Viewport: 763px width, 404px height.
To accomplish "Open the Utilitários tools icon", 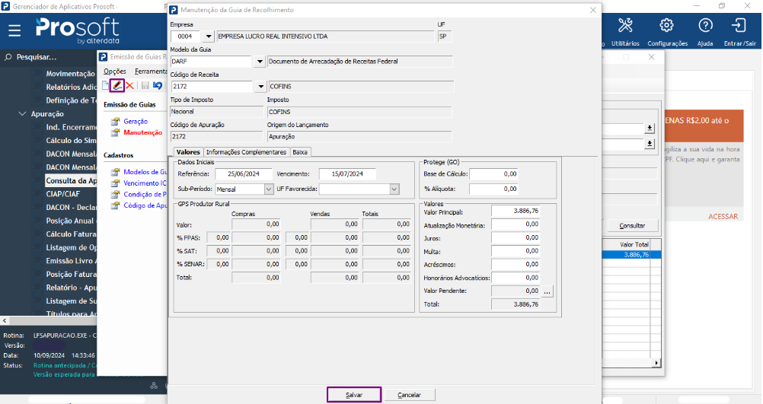I will coord(625,25).
